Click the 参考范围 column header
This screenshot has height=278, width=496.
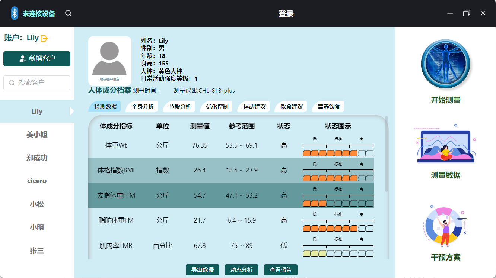(x=242, y=126)
